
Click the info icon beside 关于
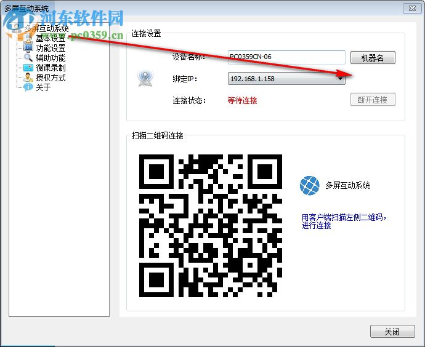(x=28, y=87)
